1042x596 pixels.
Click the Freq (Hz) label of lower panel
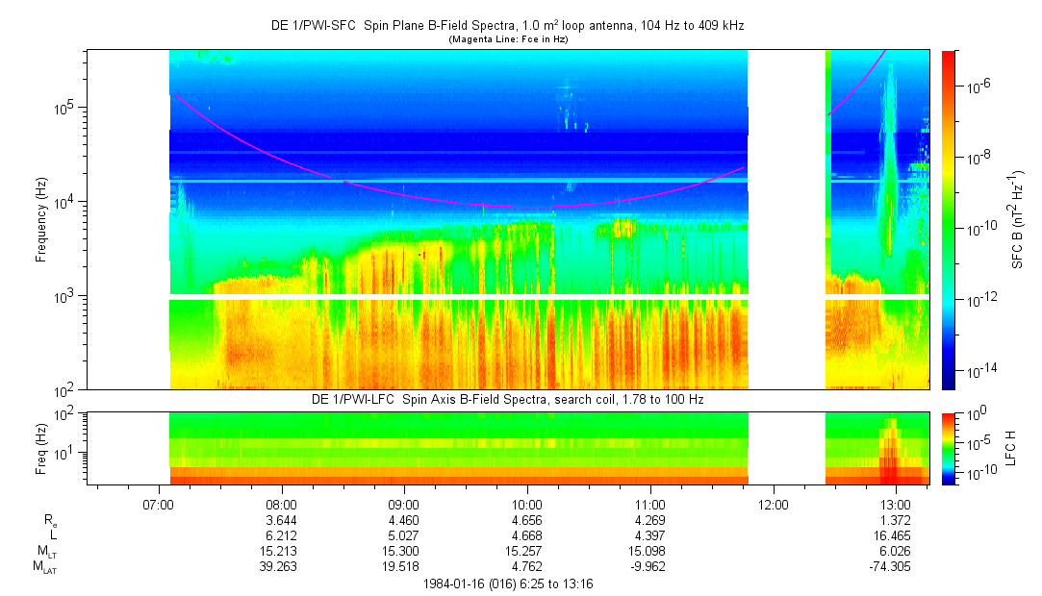click(41, 448)
